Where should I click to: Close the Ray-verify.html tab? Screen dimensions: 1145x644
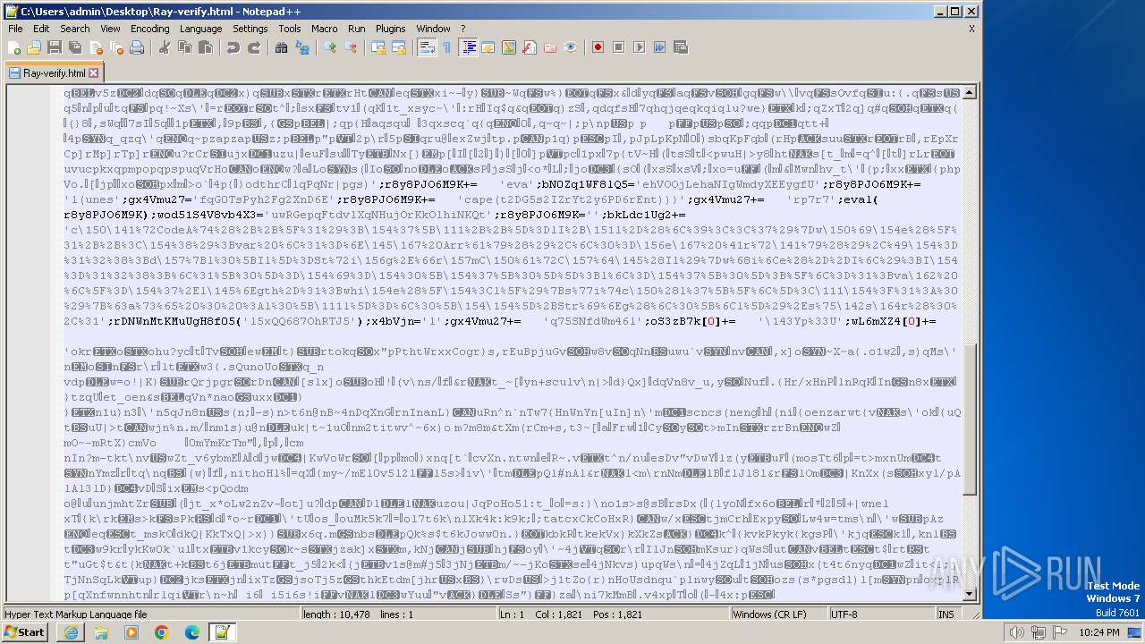click(x=94, y=73)
